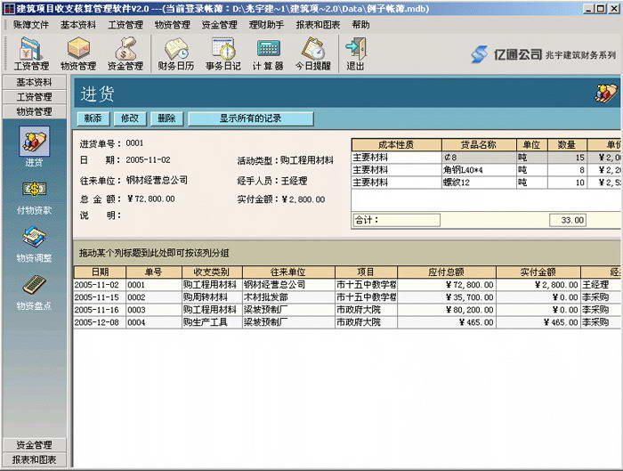Sort by the 应付总额 column header
Screen dimensions: 623x471
(447, 272)
